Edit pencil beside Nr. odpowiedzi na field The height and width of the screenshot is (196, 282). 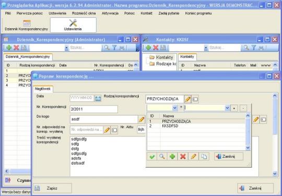pos(107,130)
